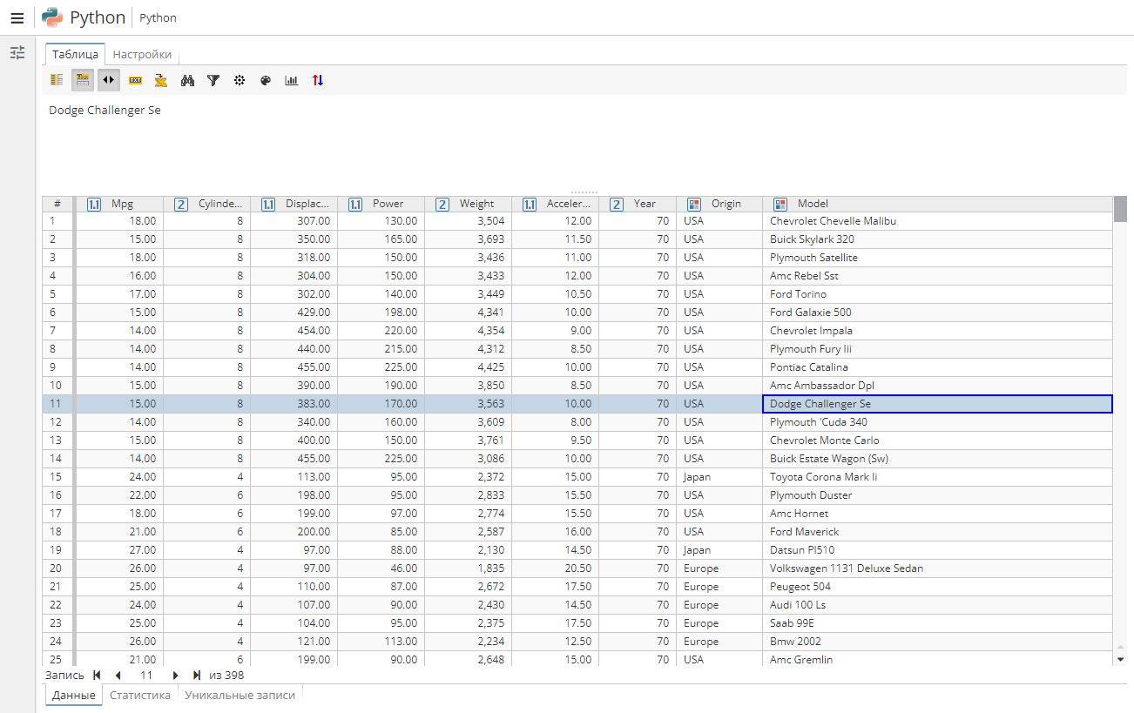Viewport: 1134px width, 713px height.
Task: Select the Данные bottom tab
Action: pyautogui.click(x=73, y=695)
